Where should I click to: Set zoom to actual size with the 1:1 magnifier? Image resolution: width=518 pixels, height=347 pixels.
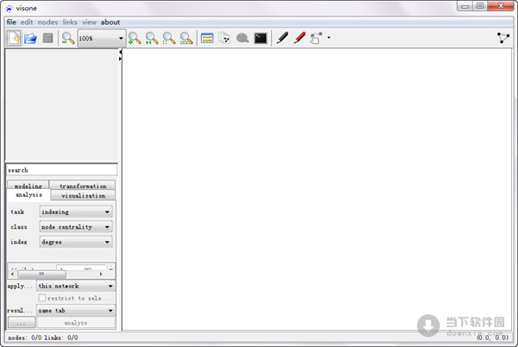click(152, 38)
